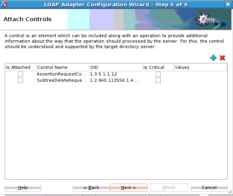233x196 pixels.
Task: Click the Is Critical column header
Action: pos(158,67)
